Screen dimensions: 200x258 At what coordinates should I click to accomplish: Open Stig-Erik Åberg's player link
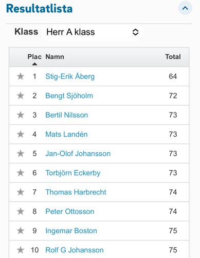70,76
